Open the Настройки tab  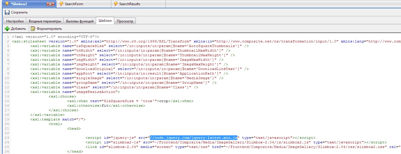15,21
